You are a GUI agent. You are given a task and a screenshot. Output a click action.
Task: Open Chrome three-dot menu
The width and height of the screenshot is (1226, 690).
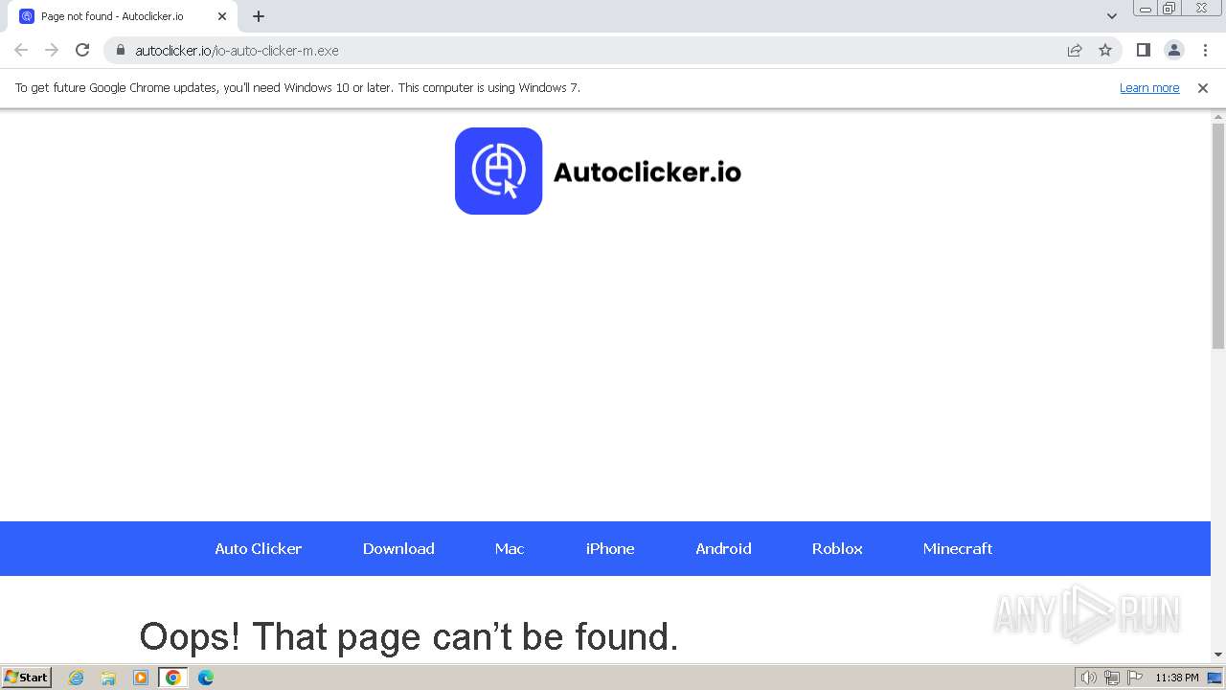pos(1205,50)
